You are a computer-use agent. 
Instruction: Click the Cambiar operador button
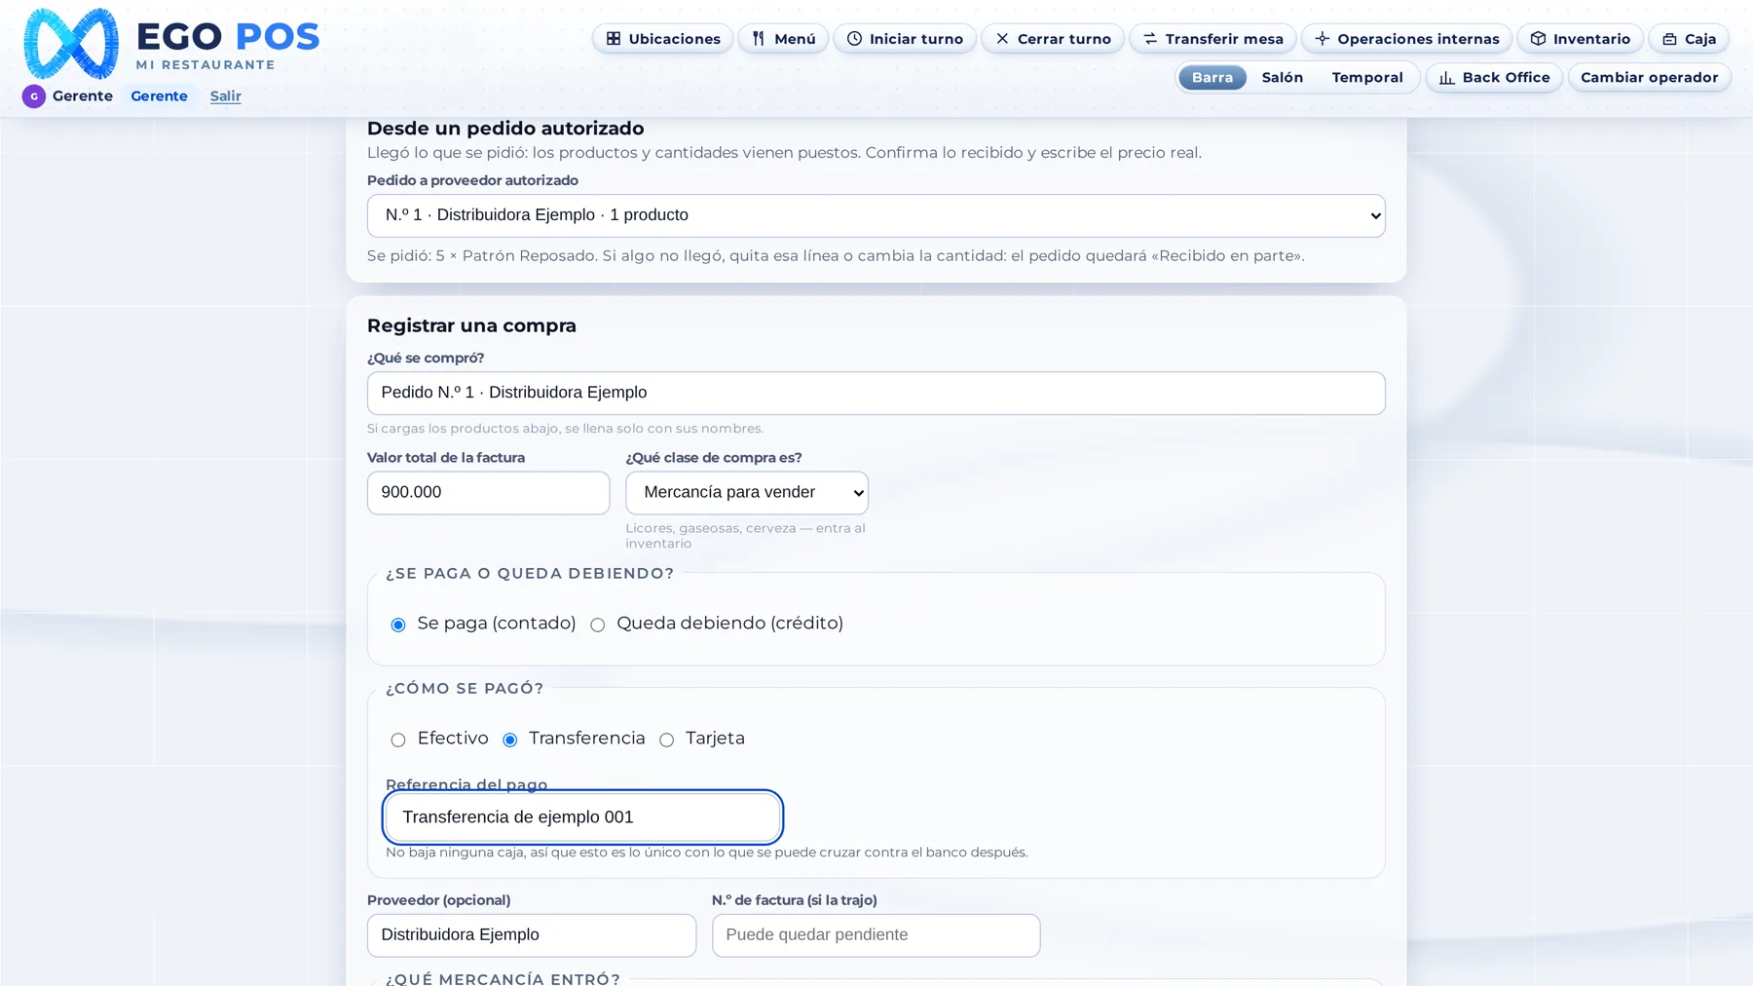point(1649,78)
